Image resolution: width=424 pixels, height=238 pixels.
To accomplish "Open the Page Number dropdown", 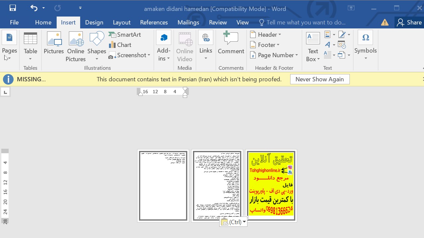I will (x=274, y=55).
